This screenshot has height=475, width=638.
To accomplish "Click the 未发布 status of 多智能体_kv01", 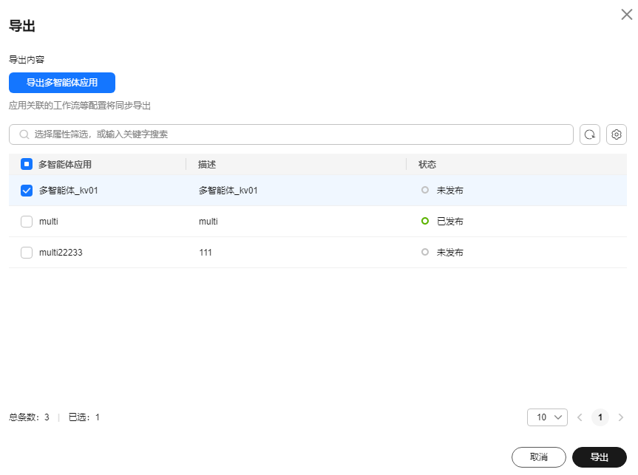I will click(x=449, y=191).
